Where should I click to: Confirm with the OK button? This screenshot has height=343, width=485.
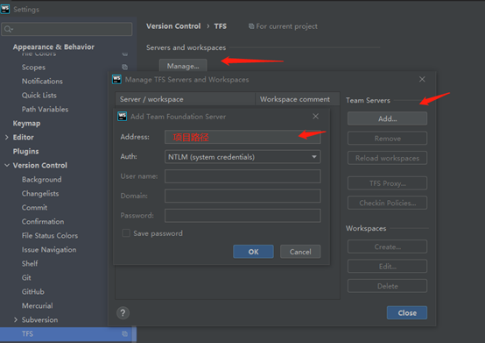click(253, 252)
